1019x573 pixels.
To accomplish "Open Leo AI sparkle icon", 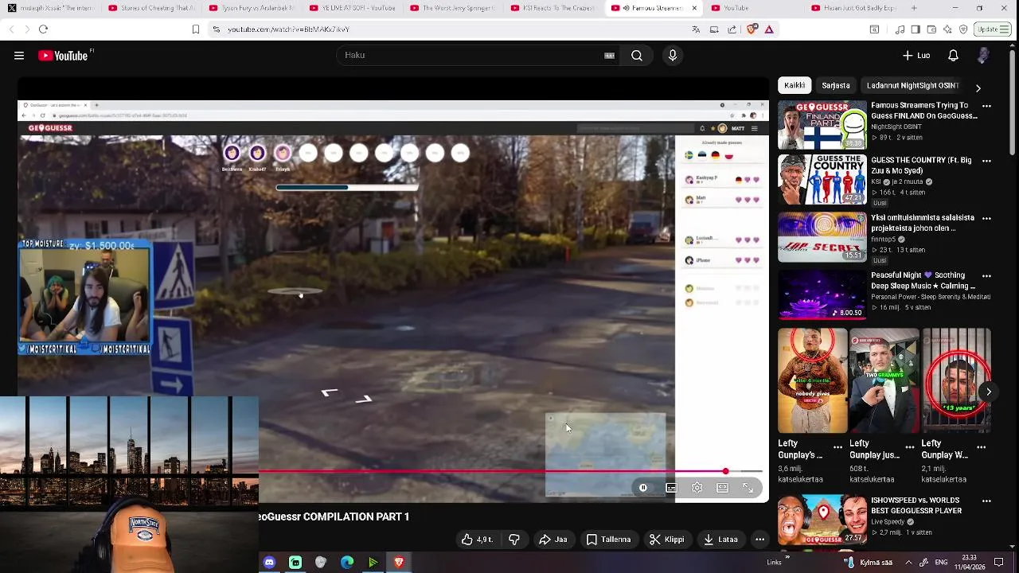I will (947, 29).
